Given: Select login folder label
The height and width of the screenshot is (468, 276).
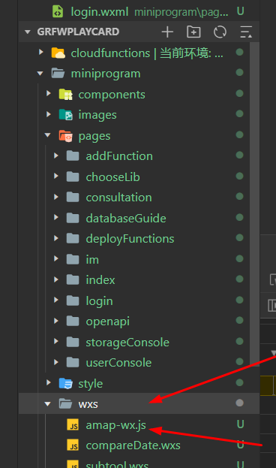Looking at the screenshot, I should click(x=99, y=301).
